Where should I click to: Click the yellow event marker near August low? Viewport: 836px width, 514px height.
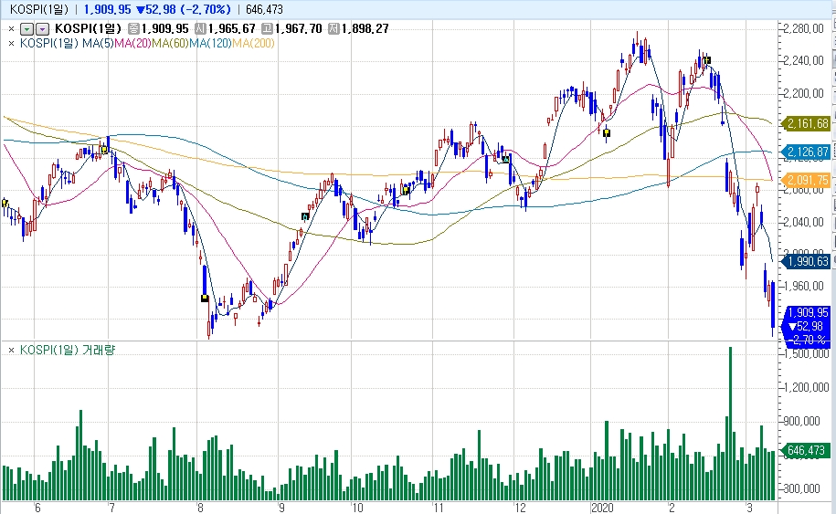(205, 298)
